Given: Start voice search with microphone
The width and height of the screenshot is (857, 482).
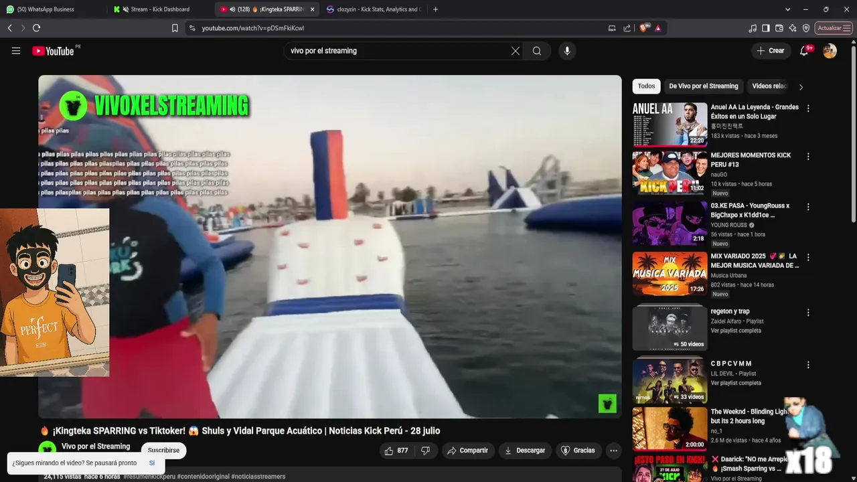Looking at the screenshot, I should (567, 51).
